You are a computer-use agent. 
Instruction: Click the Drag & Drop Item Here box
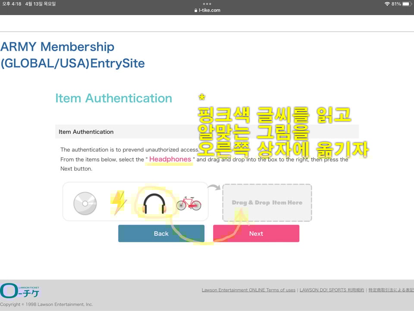coord(267,203)
